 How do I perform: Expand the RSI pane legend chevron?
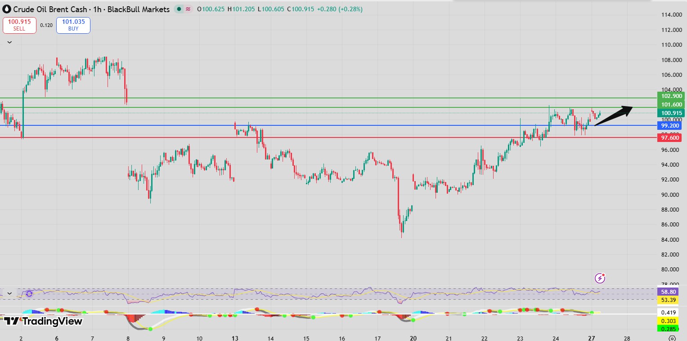9,293
